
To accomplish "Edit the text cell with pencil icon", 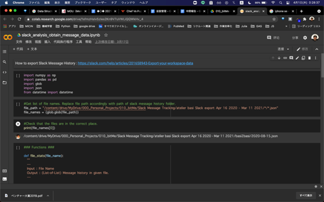I will click(297, 58).
